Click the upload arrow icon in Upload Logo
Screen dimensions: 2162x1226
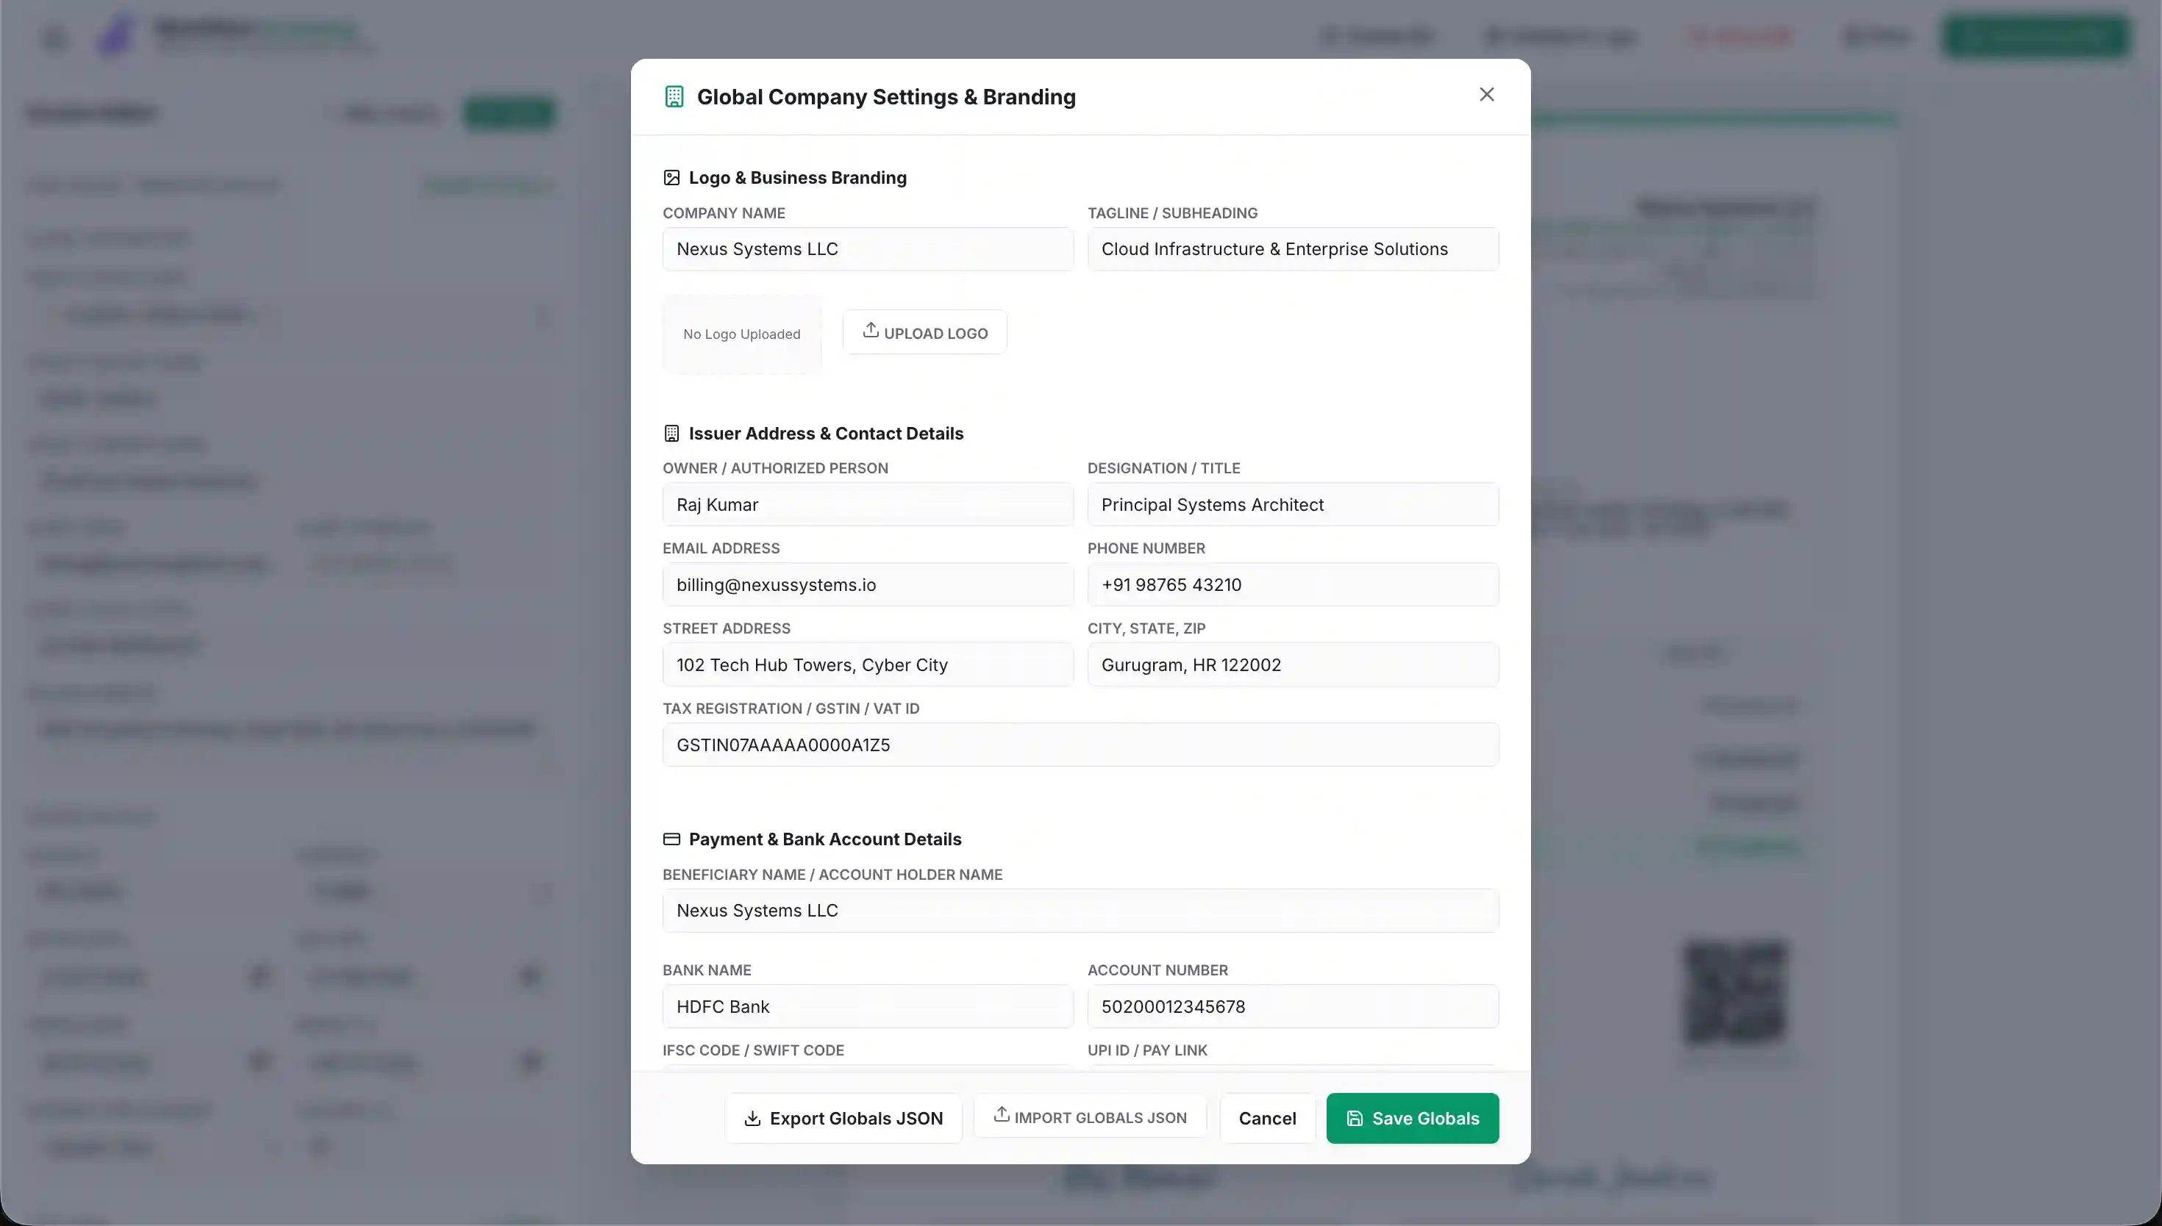pos(871,331)
